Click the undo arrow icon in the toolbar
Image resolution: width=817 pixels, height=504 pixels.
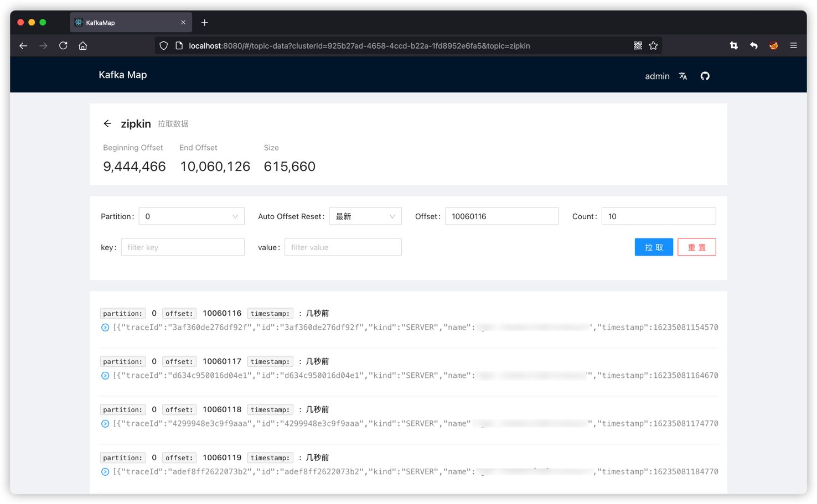tap(753, 45)
